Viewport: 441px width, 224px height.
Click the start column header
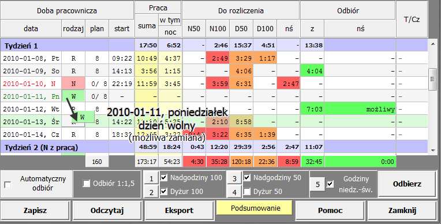(122, 28)
